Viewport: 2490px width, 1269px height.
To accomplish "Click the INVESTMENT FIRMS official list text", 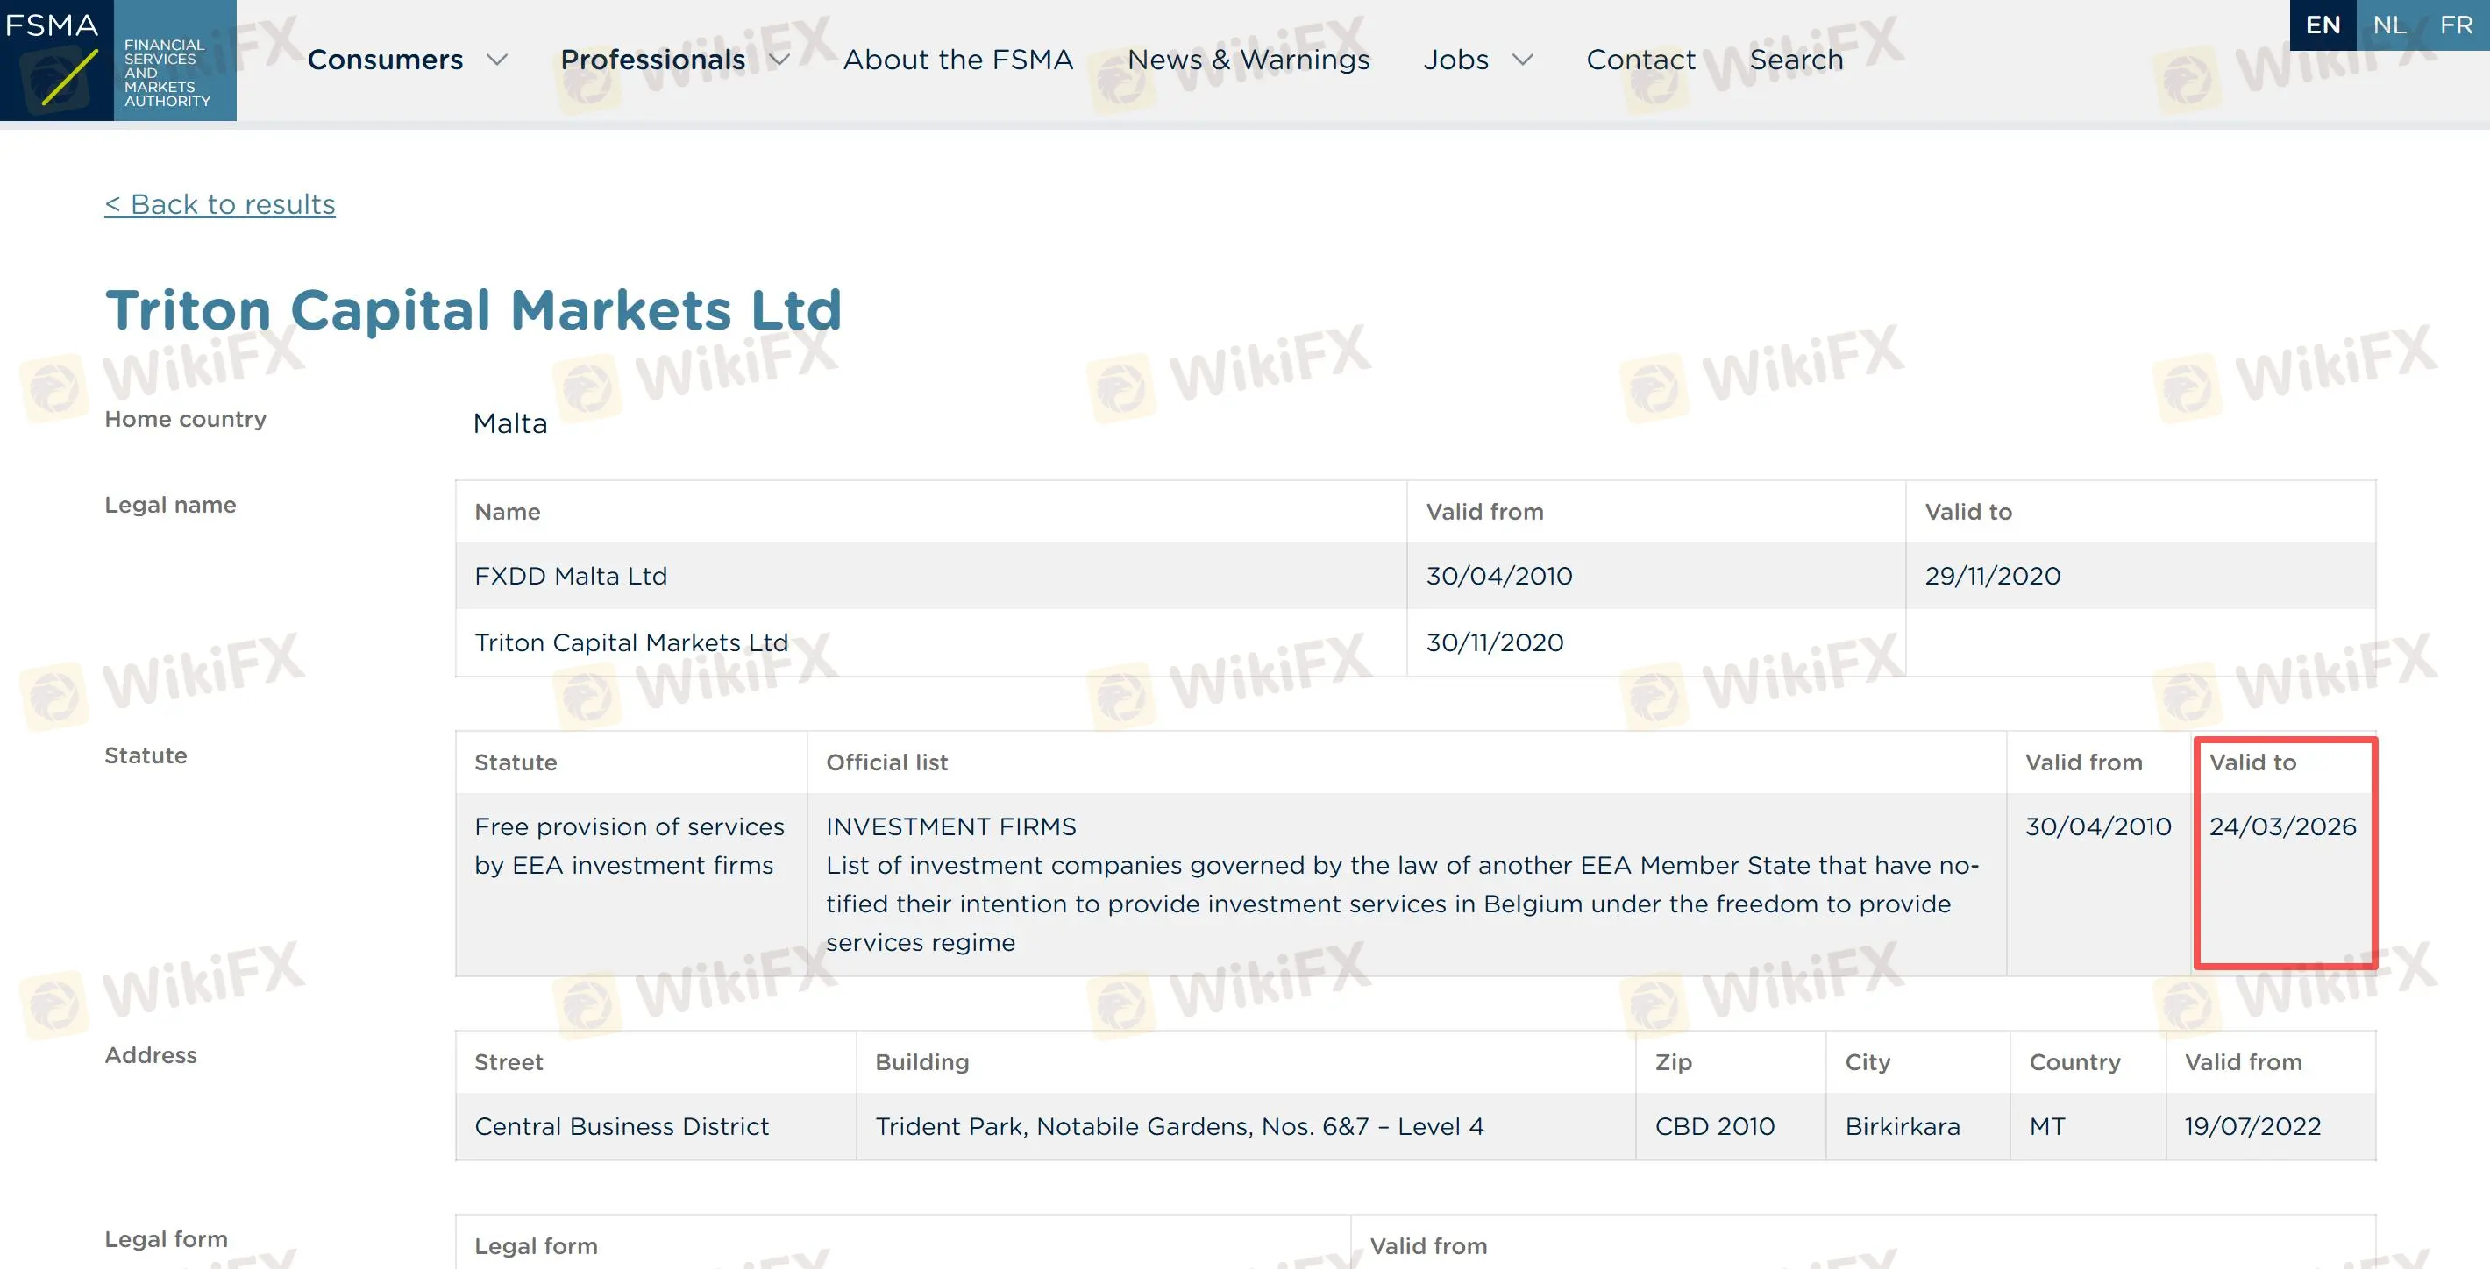I will tap(951, 826).
